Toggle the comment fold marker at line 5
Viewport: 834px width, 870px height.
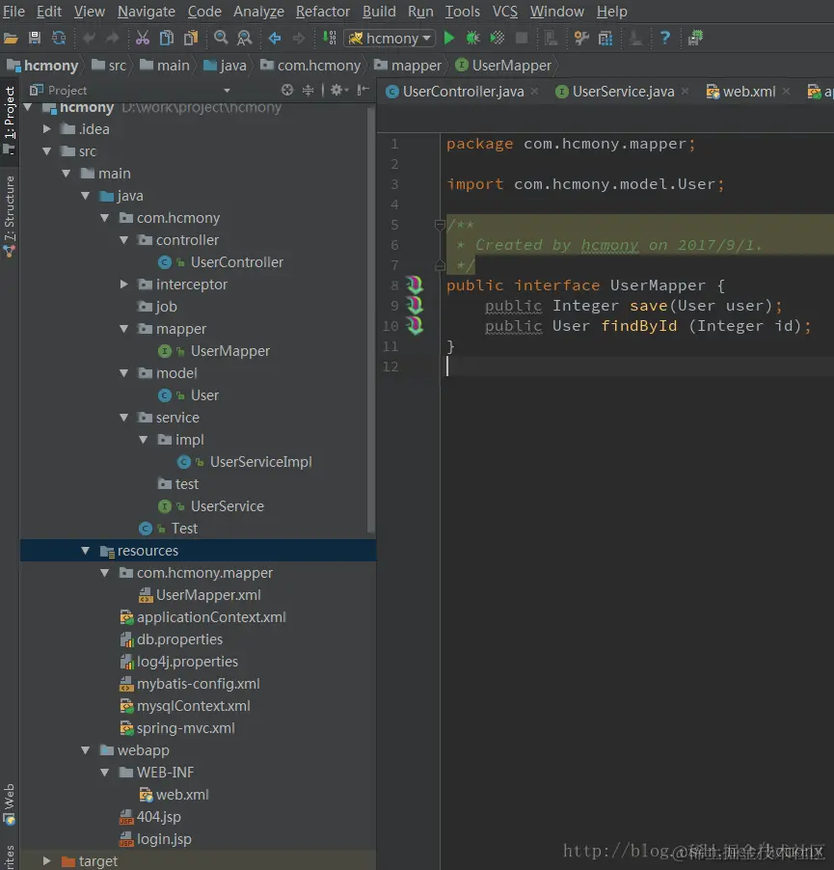(440, 225)
